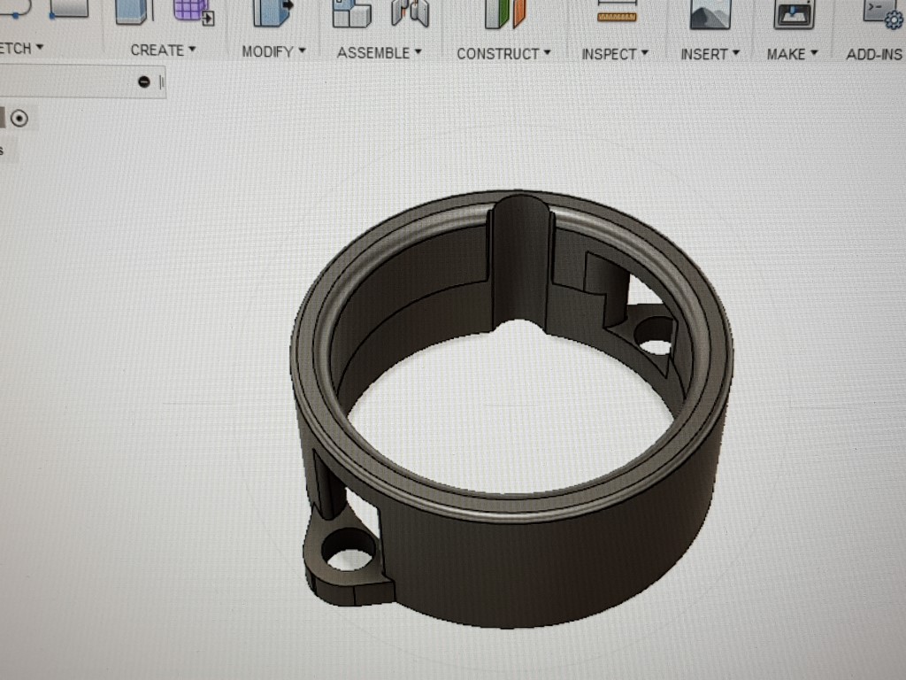Expand the ASSEMBLE dropdown
Image resolution: width=906 pixels, height=680 pixels.
379,52
